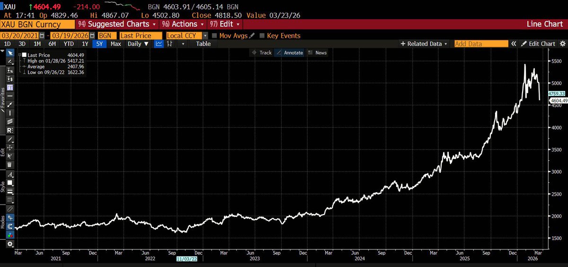
Task: Open the line dash style option
Action: [x=10, y=200]
